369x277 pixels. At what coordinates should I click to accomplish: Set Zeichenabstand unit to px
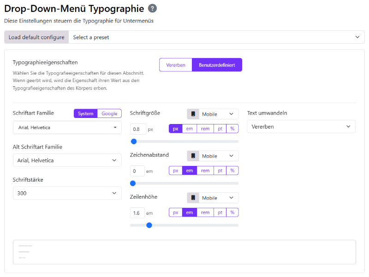[175, 171]
